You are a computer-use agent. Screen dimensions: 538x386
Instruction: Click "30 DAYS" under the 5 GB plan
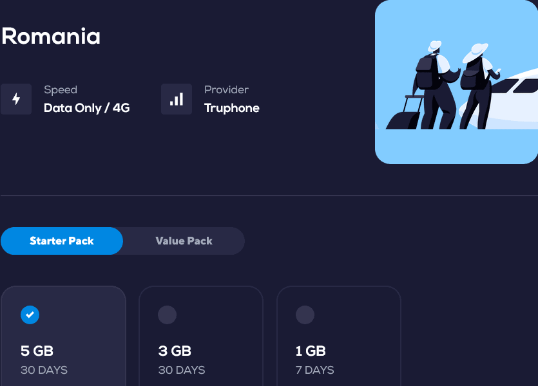point(44,370)
